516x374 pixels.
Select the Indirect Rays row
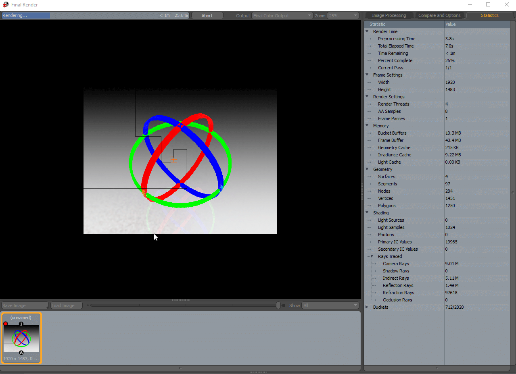(x=437, y=278)
